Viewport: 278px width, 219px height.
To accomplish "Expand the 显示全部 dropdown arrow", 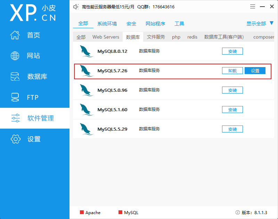I will [272, 23].
